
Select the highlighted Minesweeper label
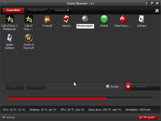(85, 26)
